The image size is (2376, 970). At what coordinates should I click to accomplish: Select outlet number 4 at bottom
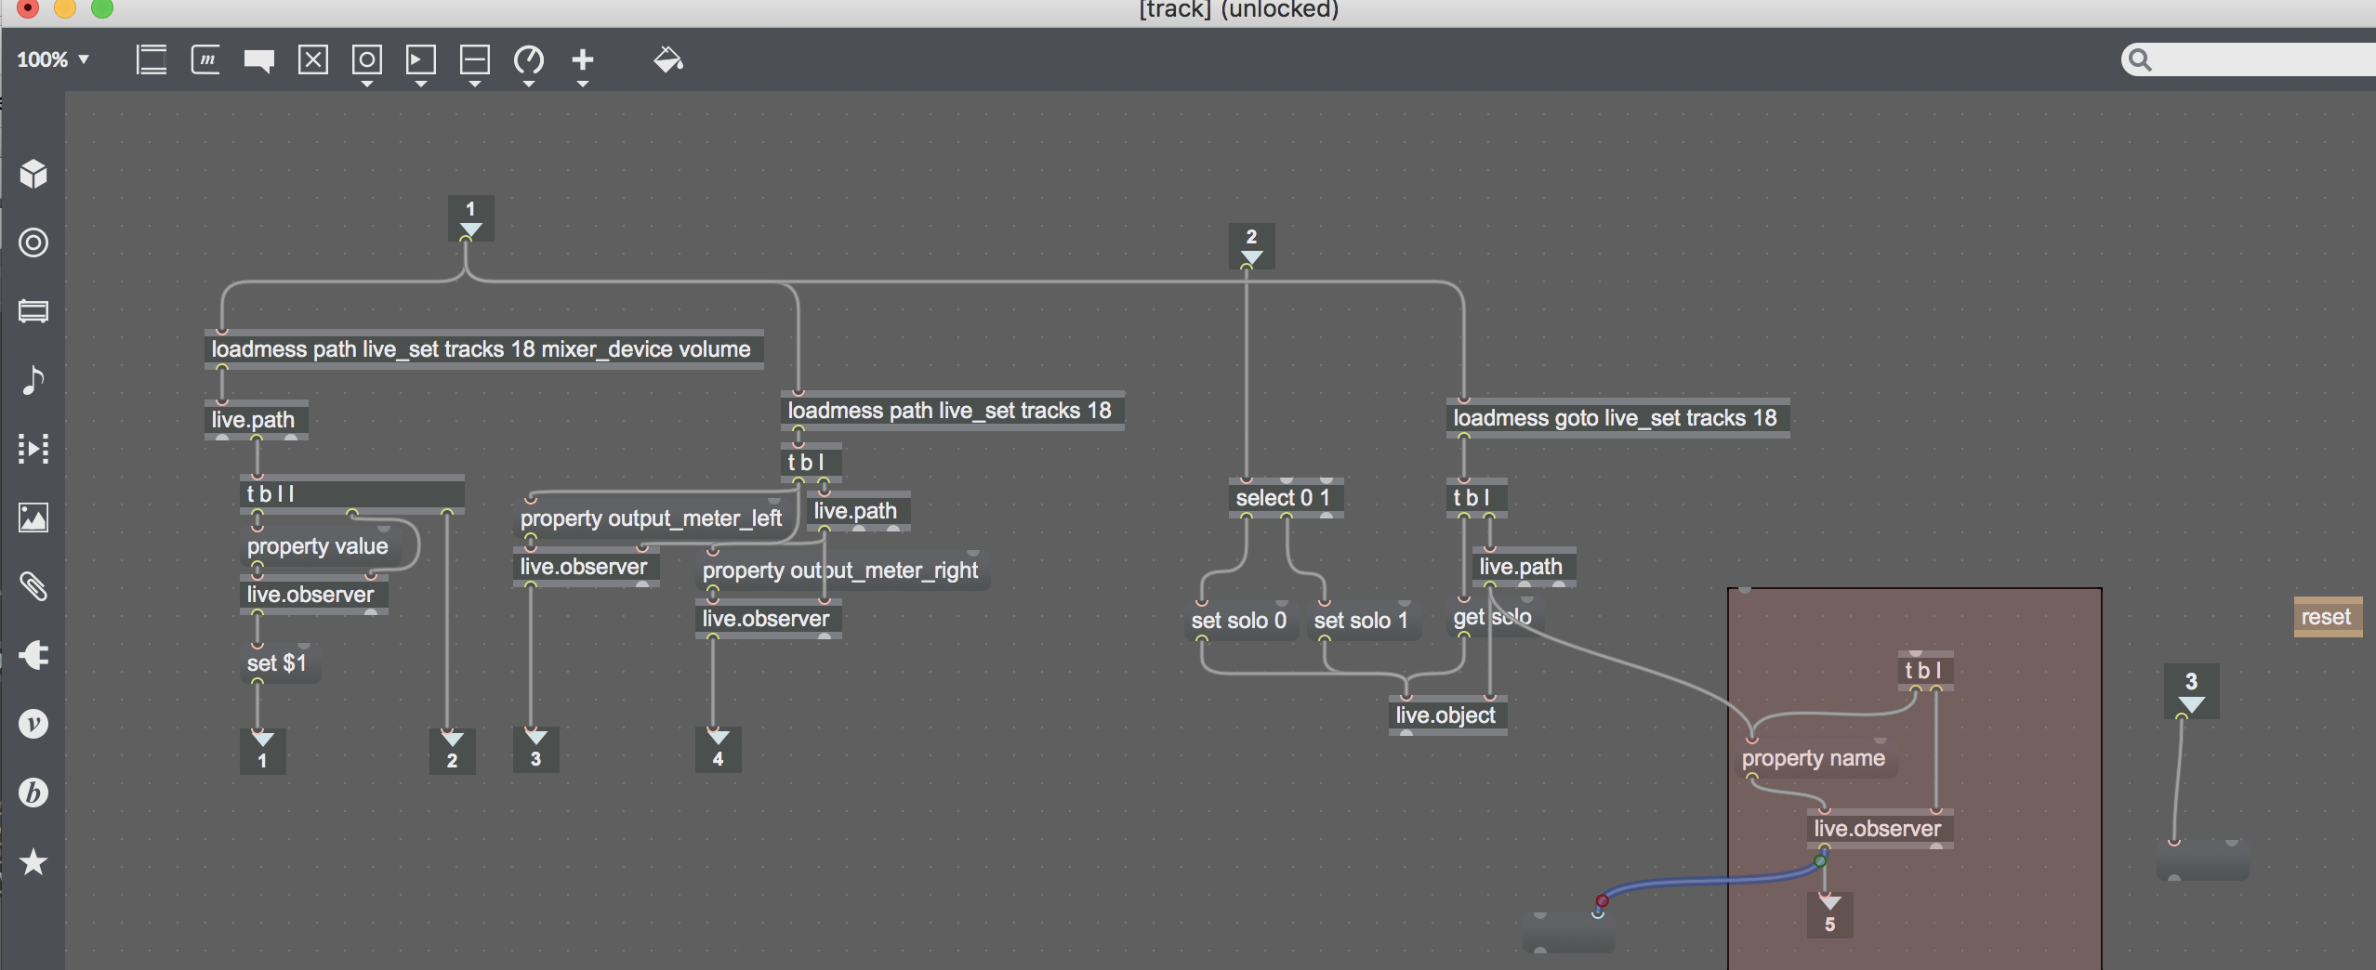(x=719, y=750)
